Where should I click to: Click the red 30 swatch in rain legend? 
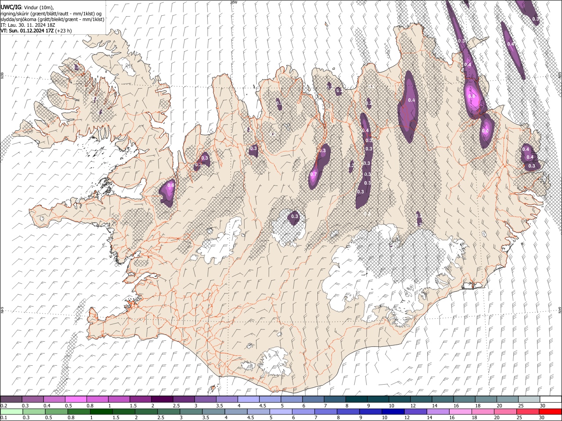pyautogui.click(x=550, y=412)
